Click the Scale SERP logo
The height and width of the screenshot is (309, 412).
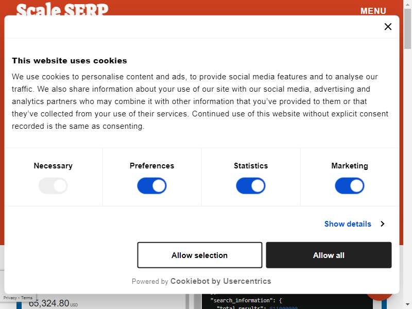(x=62, y=9)
